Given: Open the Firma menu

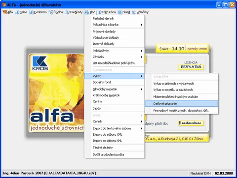Looking at the screenshot, I should (21, 12).
